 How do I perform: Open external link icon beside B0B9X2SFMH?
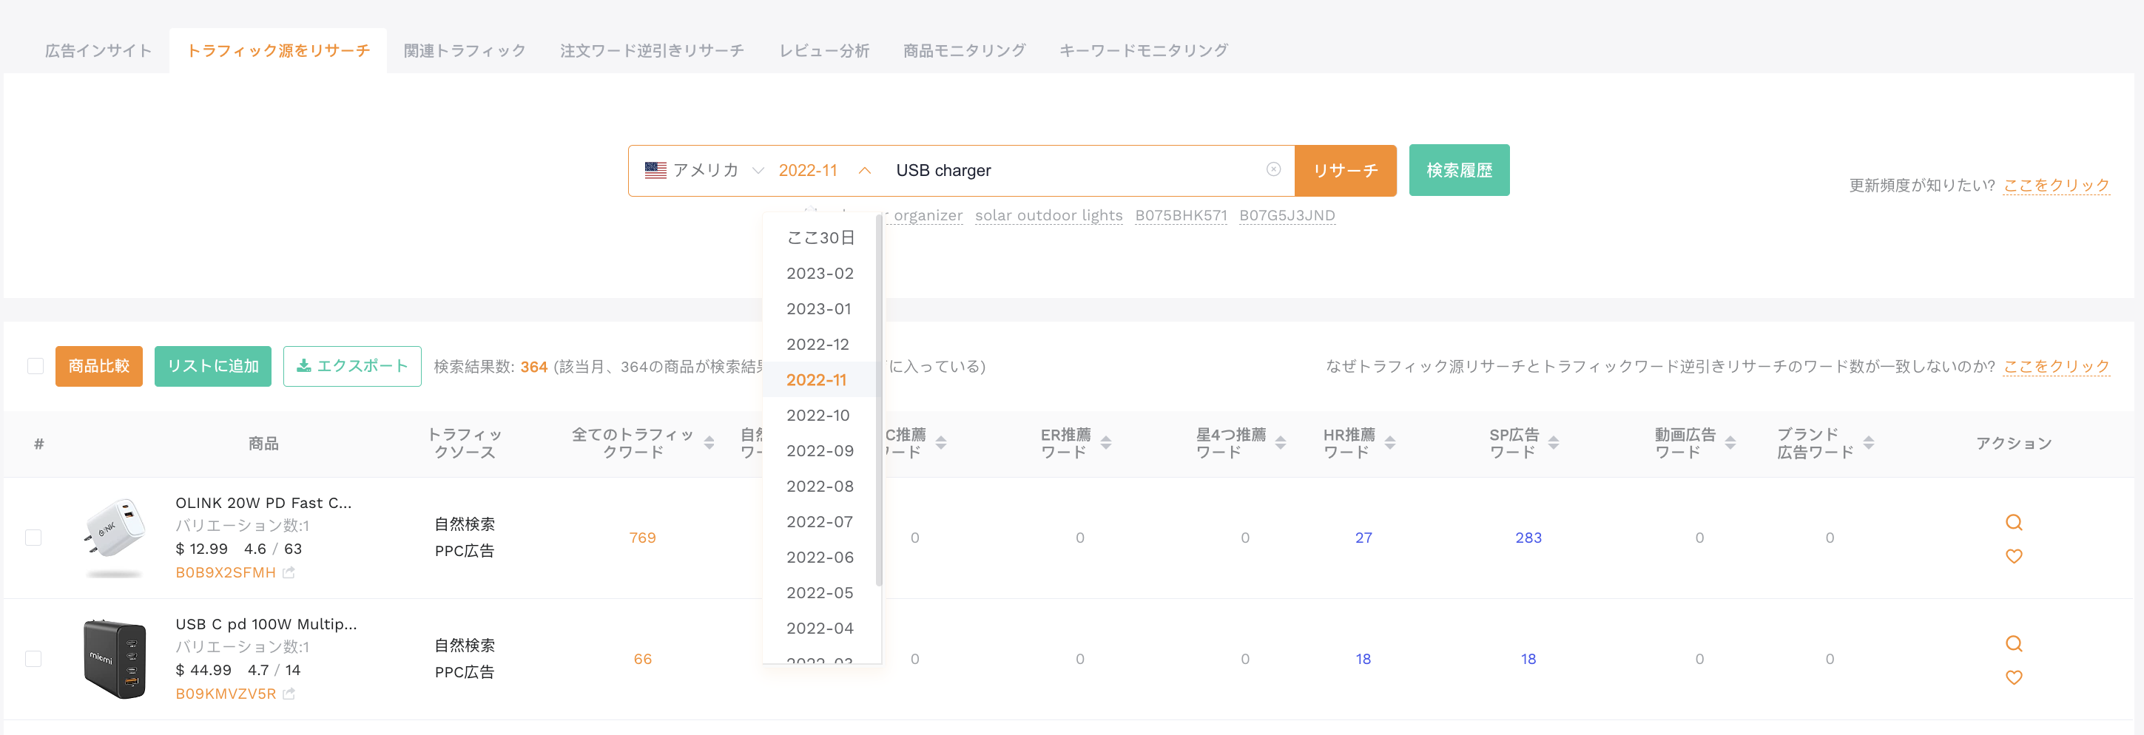click(x=289, y=572)
